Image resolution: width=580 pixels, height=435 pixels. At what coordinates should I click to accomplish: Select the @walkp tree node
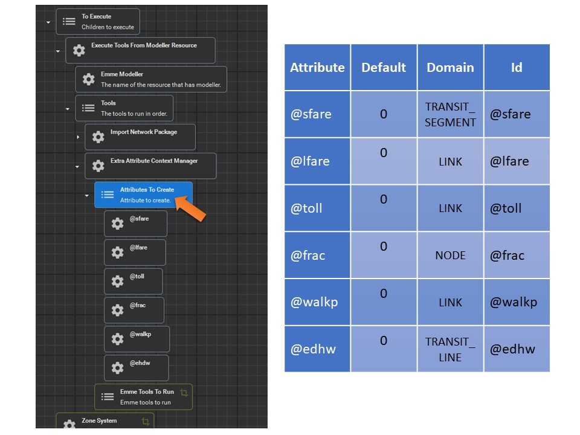click(x=137, y=339)
